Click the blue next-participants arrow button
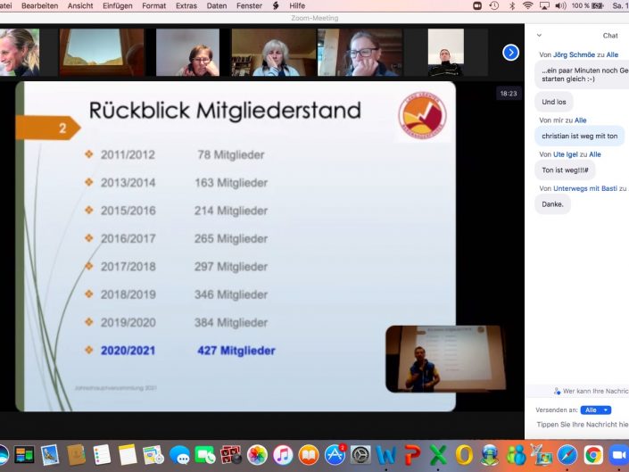 [x=511, y=53]
